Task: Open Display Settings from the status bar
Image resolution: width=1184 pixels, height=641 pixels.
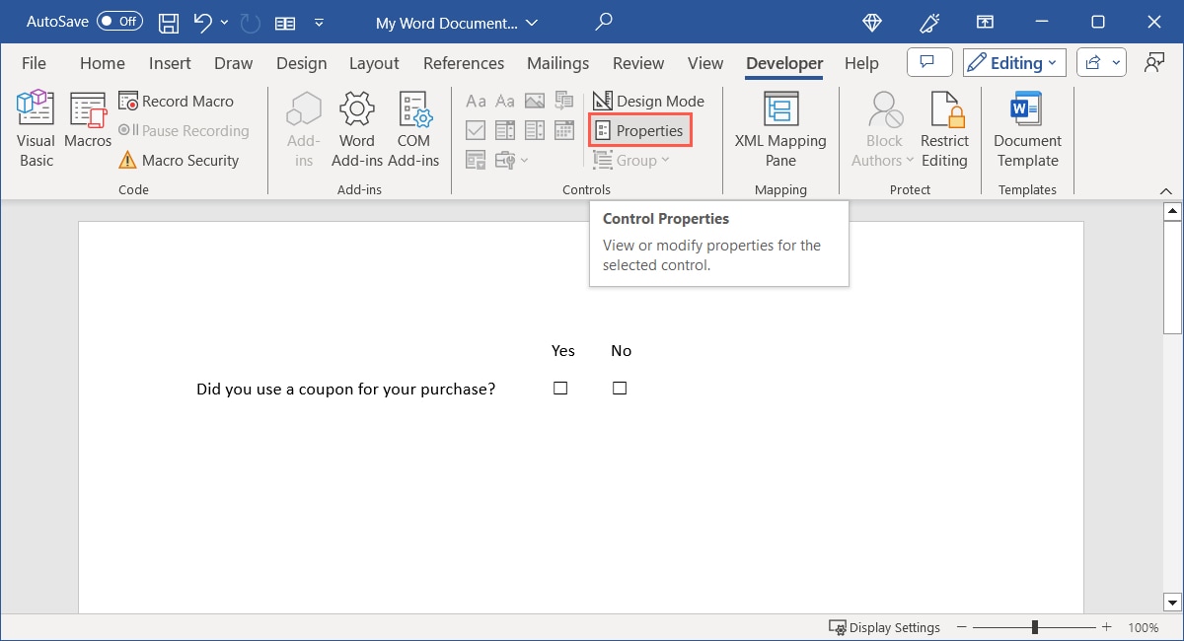Action: tap(884, 627)
